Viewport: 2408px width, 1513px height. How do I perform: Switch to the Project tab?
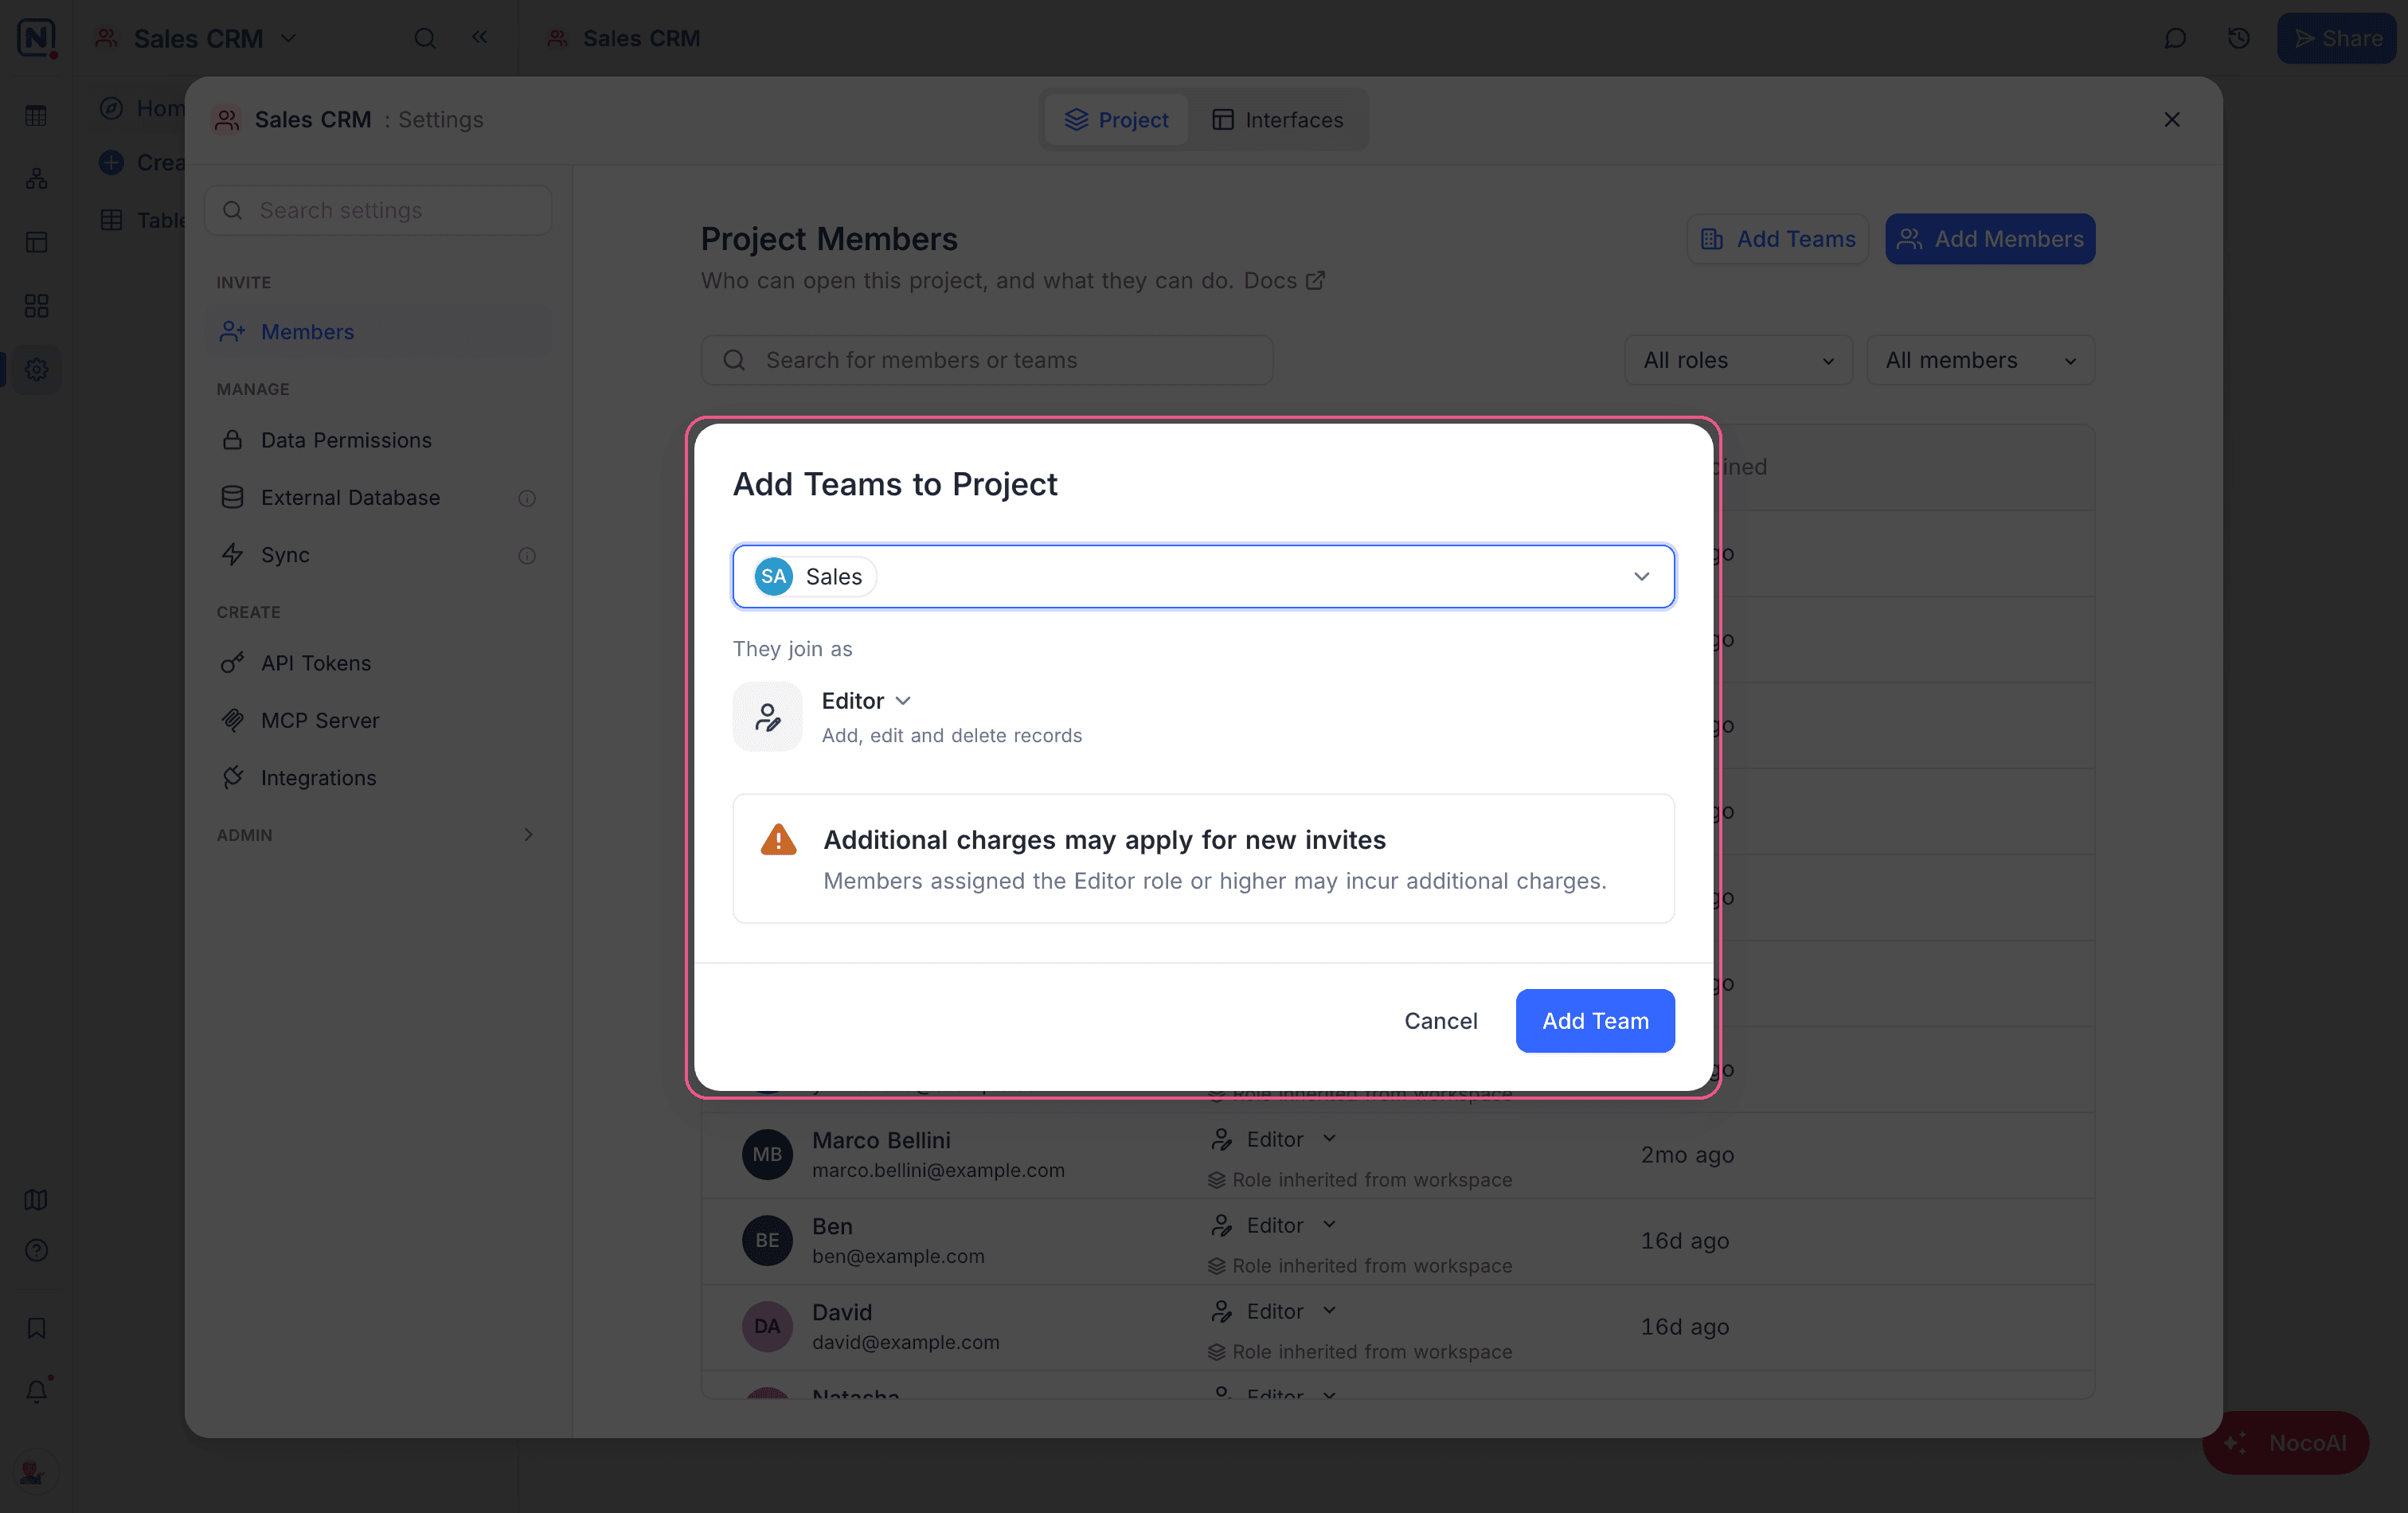[1116, 120]
